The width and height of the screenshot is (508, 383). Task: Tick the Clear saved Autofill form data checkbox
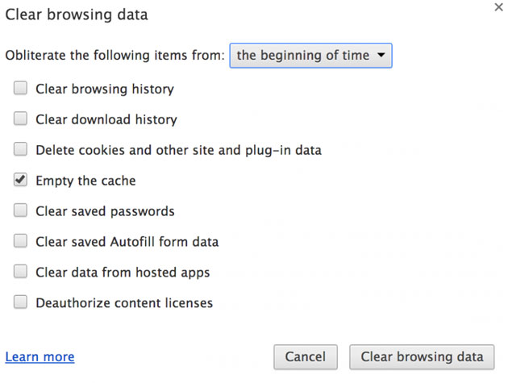coord(20,241)
